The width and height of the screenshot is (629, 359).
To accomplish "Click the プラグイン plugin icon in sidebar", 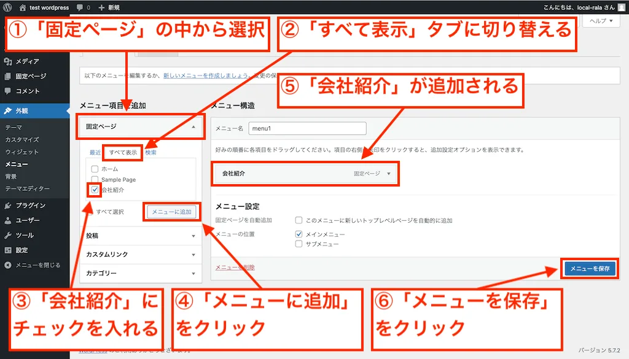I will pos(7,206).
